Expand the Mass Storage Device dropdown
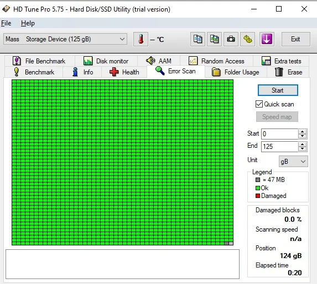The image size is (317, 284). pos(65,39)
